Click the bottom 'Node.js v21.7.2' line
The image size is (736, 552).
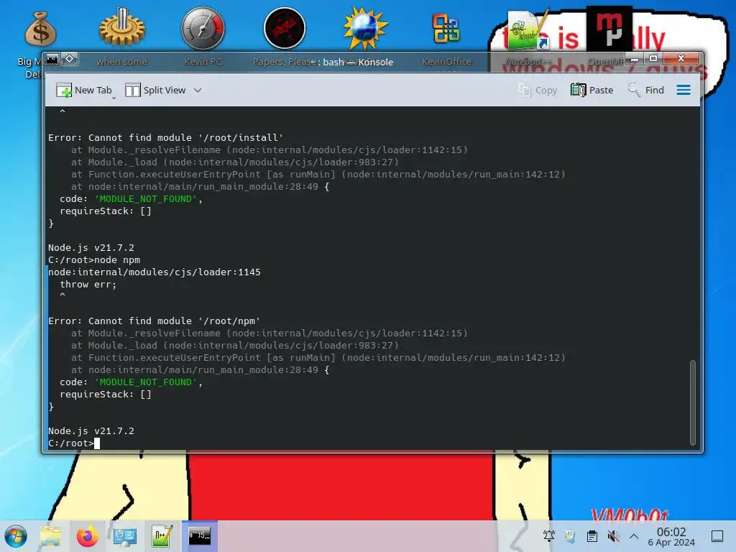[x=91, y=431]
